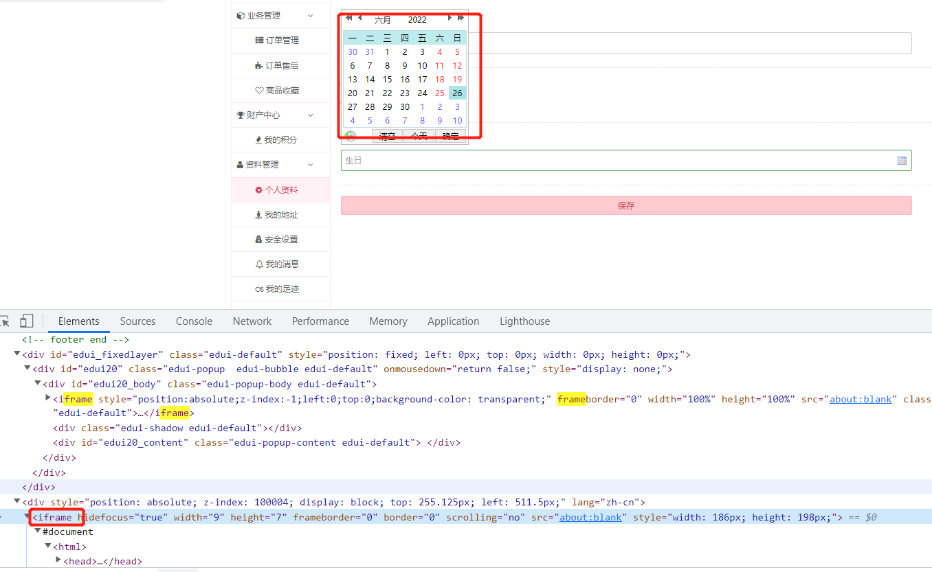Go to previous year in calendar
The width and height of the screenshot is (932, 572).
pyautogui.click(x=348, y=19)
